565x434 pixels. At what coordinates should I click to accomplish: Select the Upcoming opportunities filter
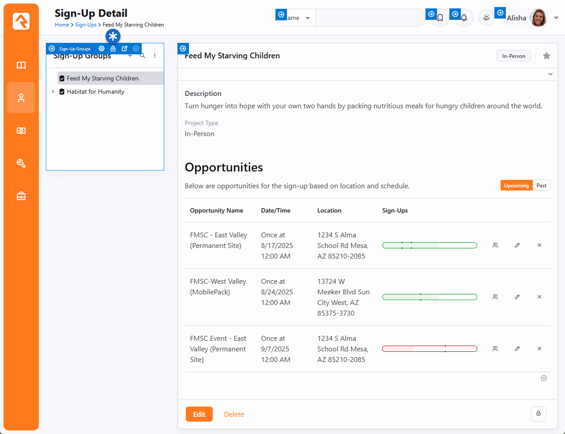pyautogui.click(x=516, y=186)
